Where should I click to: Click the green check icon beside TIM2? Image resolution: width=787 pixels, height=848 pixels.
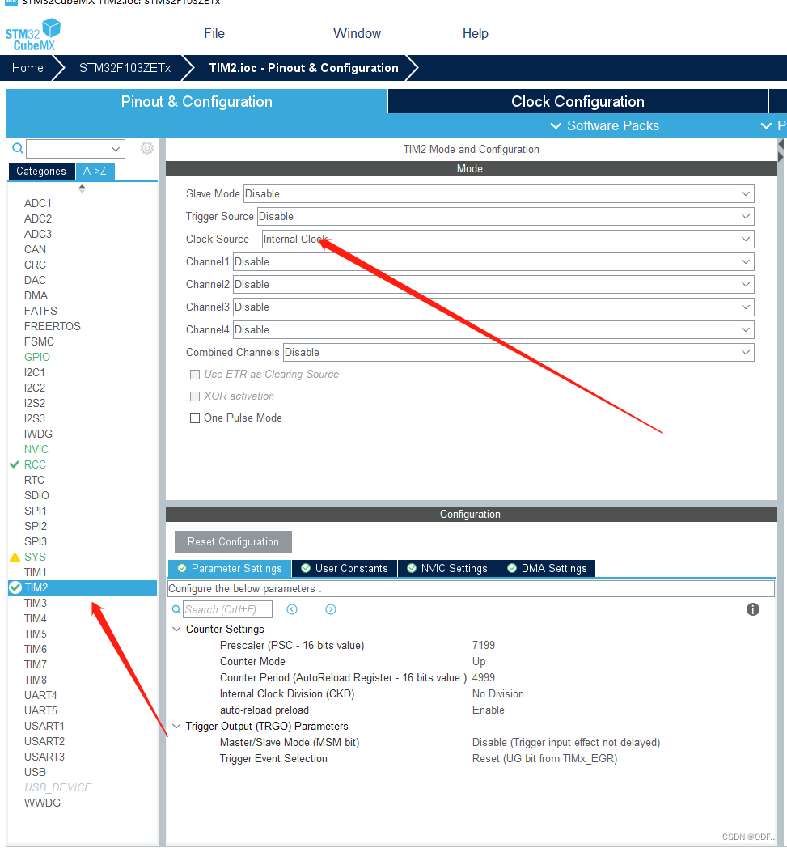click(x=15, y=587)
